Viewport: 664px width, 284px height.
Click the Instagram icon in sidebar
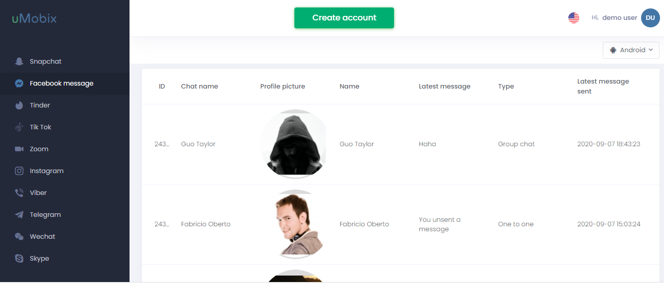pos(19,171)
